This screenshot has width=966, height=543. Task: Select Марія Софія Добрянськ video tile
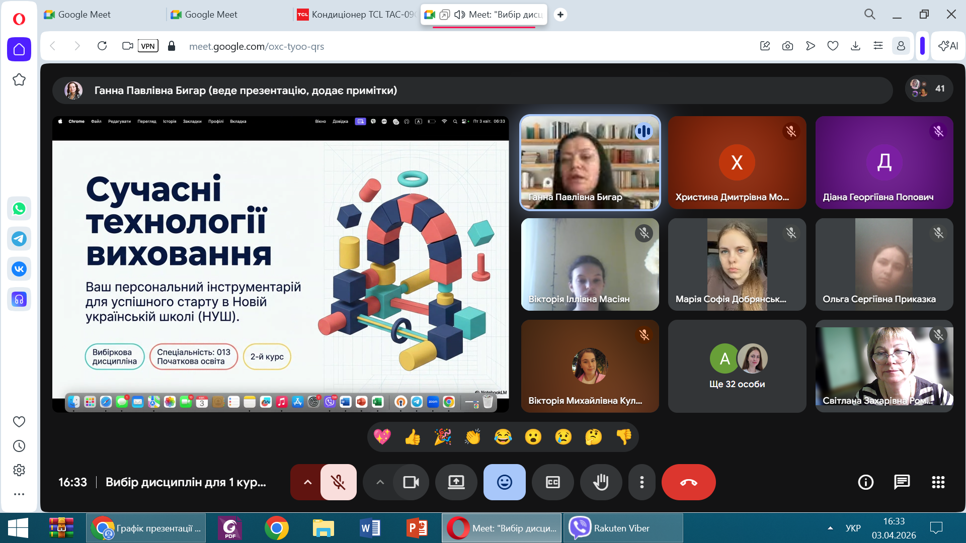[737, 264]
